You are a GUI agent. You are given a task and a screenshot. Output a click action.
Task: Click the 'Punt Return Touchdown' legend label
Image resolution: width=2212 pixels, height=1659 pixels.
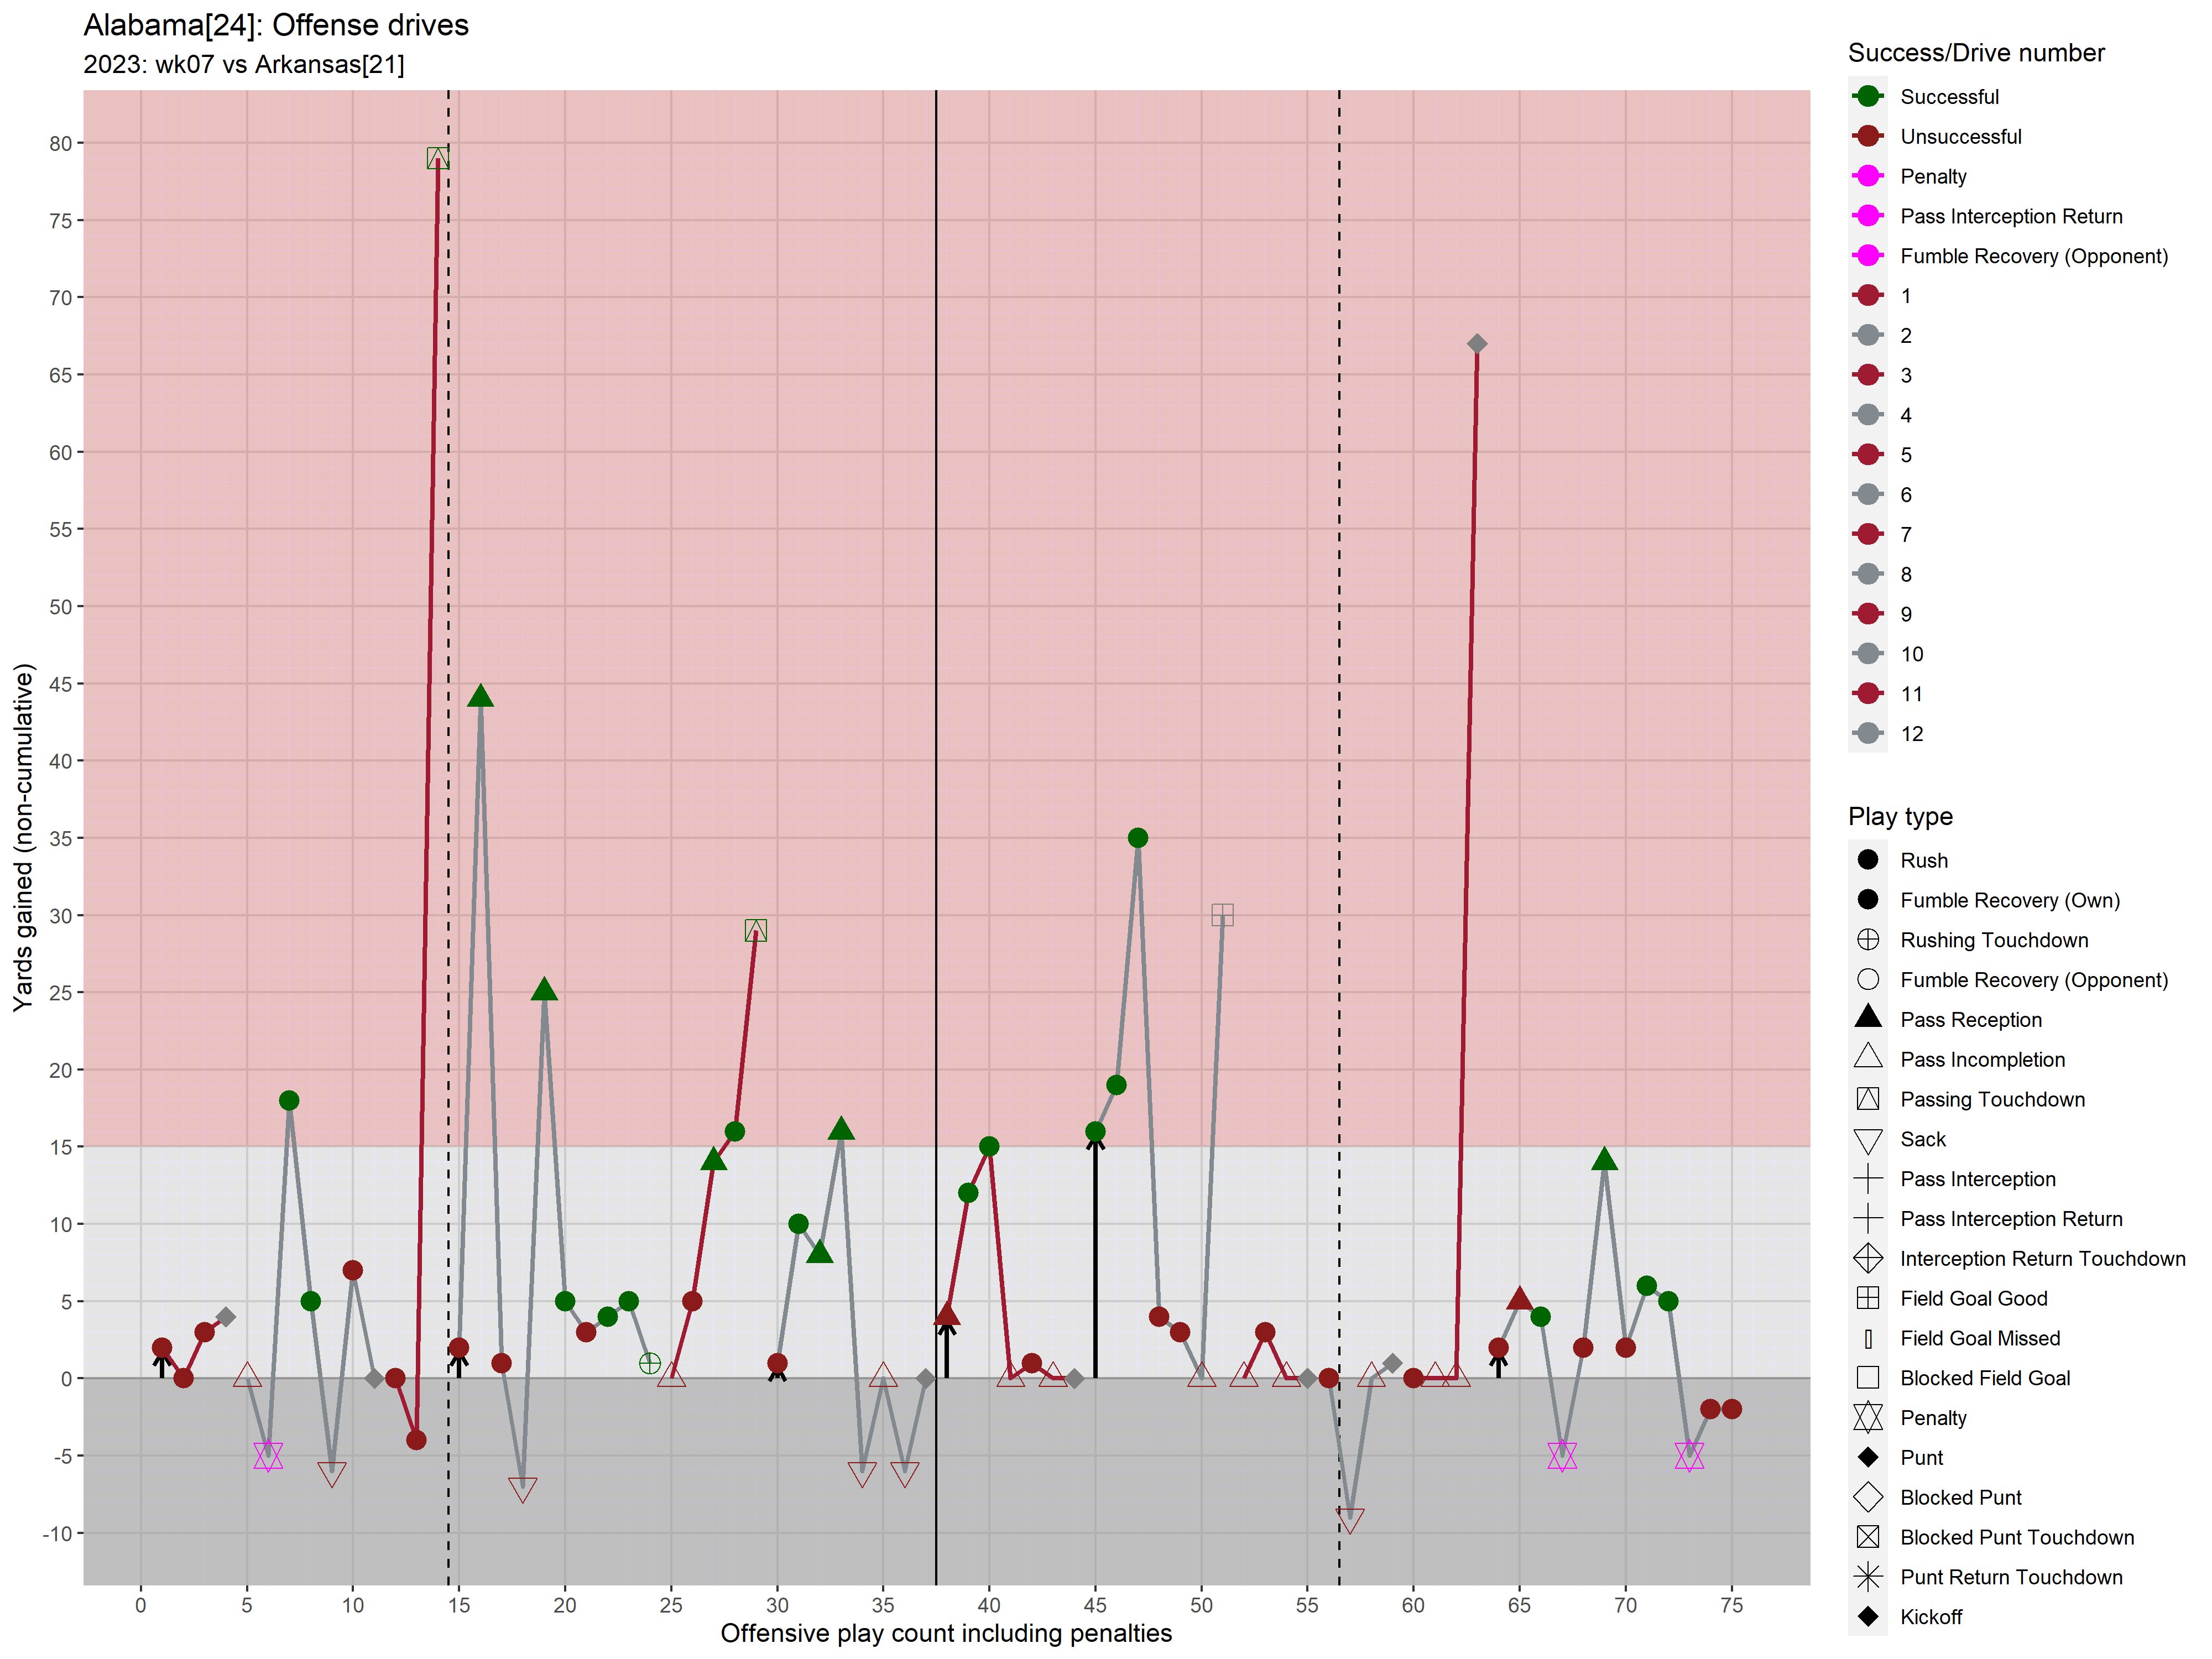(x=2011, y=1578)
